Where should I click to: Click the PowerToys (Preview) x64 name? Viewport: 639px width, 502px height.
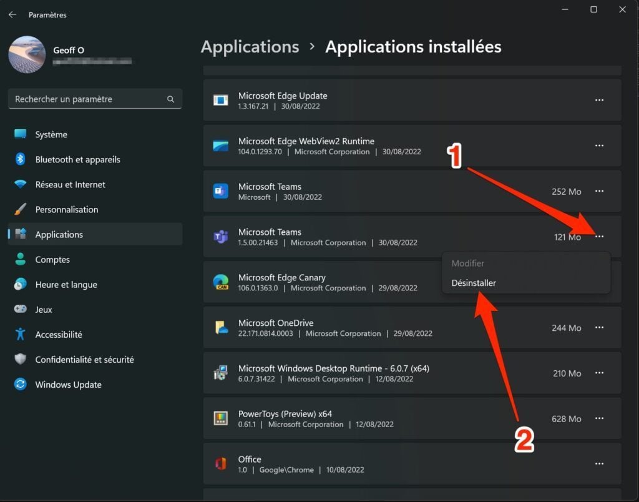285,414
